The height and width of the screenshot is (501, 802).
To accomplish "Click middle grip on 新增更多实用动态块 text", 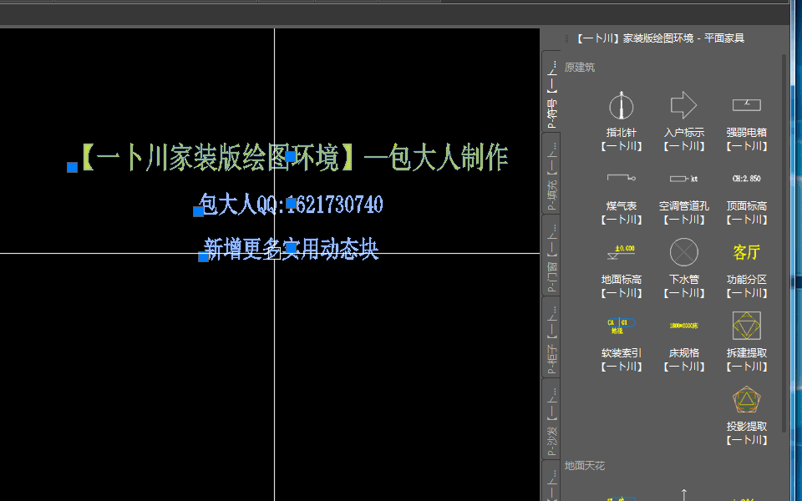I will (x=291, y=249).
